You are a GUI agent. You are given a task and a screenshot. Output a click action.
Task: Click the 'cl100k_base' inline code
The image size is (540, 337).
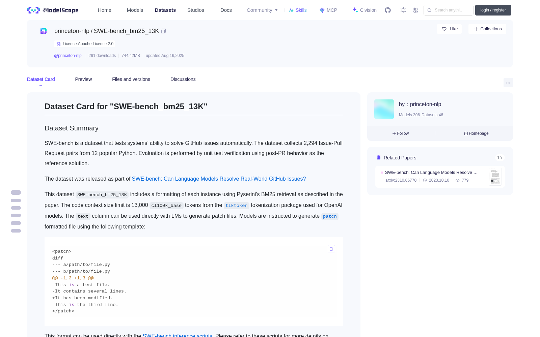[x=166, y=206]
